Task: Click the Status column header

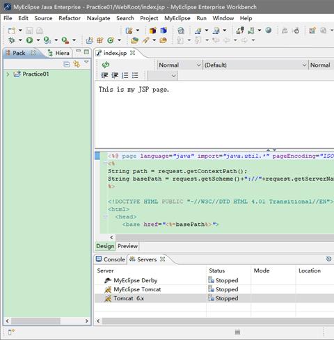Action: 228,270
